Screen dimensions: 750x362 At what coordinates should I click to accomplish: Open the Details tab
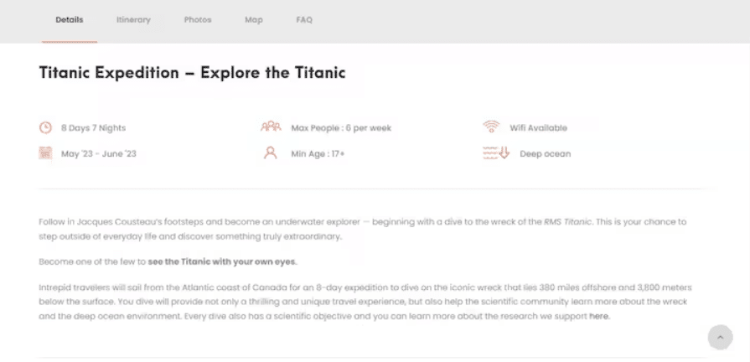point(70,19)
